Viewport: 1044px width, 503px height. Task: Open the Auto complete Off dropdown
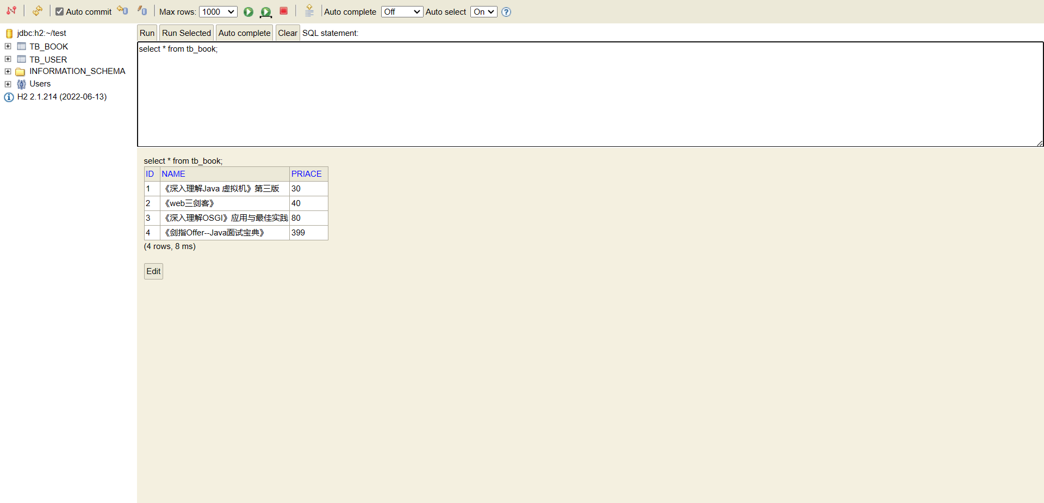coord(402,11)
